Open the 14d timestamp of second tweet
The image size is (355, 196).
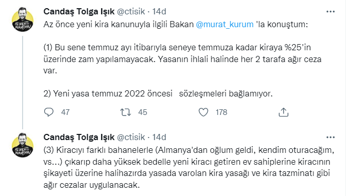[x=159, y=137]
